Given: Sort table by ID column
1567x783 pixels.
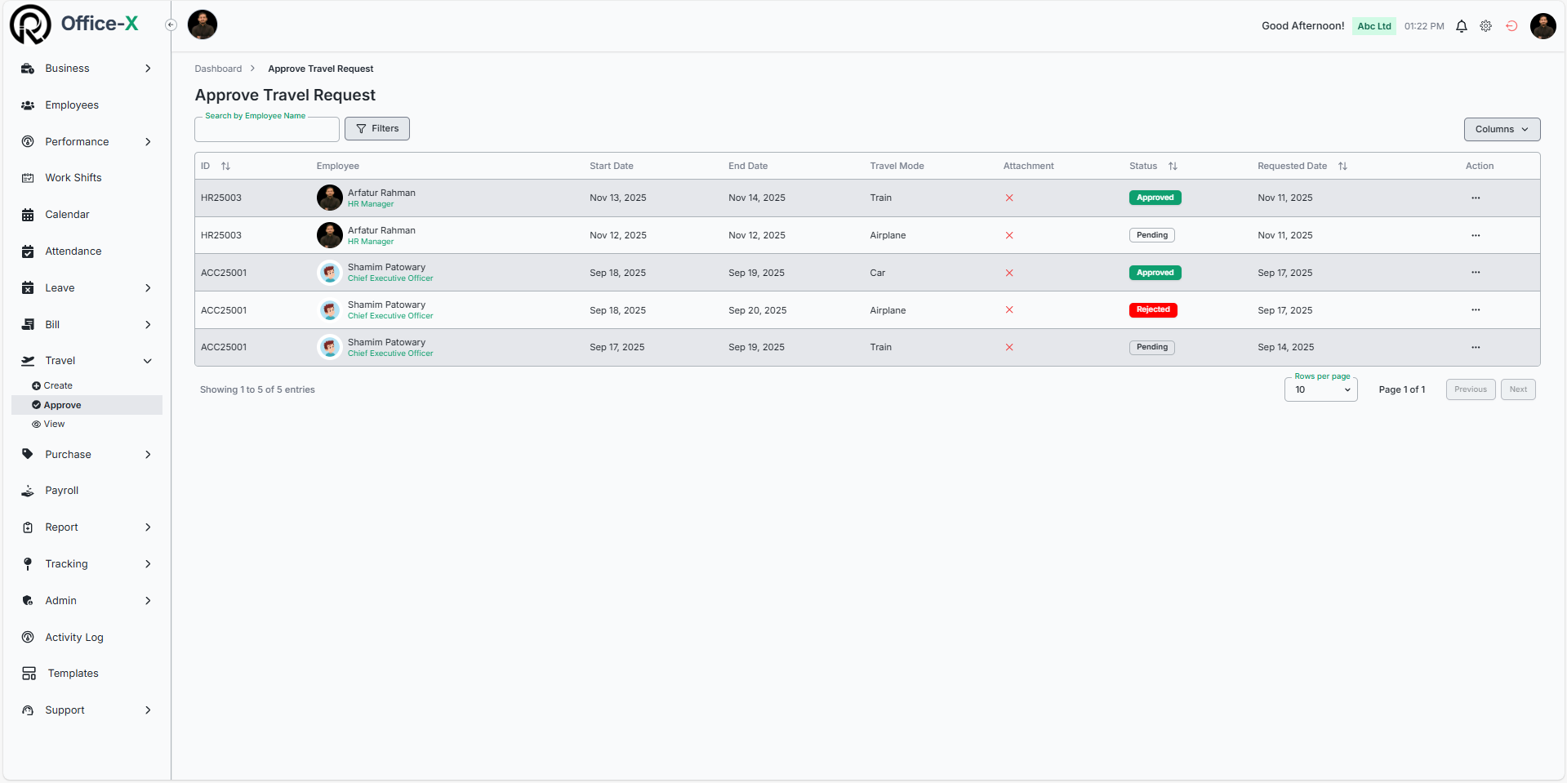Looking at the screenshot, I should [x=226, y=167].
